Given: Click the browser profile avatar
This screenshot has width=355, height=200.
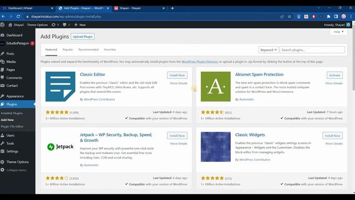Looking at the screenshot, I should point(344,17).
